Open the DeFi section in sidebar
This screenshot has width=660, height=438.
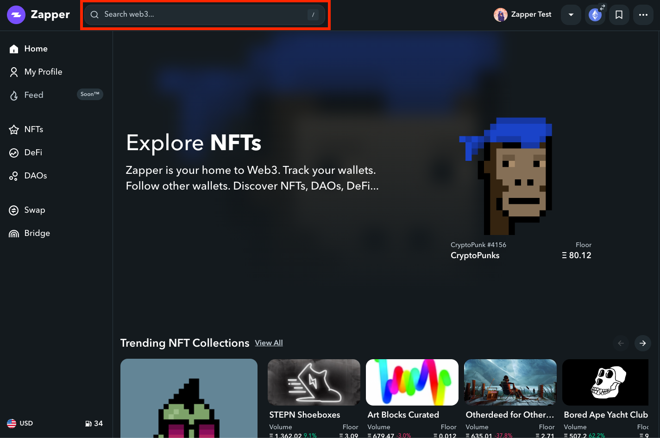tap(26, 152)
